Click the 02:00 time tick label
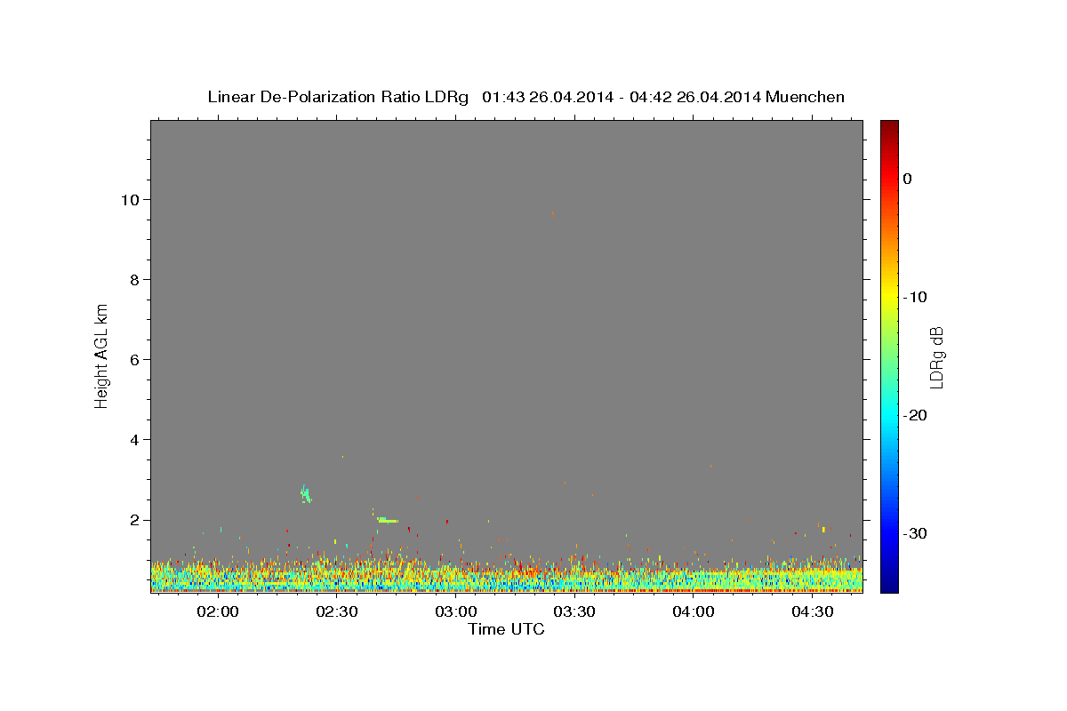The height and width of the screenshot is (711, 1067). [217, 611]
